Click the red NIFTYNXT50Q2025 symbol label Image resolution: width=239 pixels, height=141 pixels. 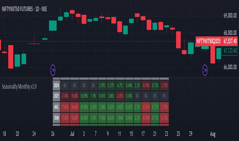click(x=208, y=41)
